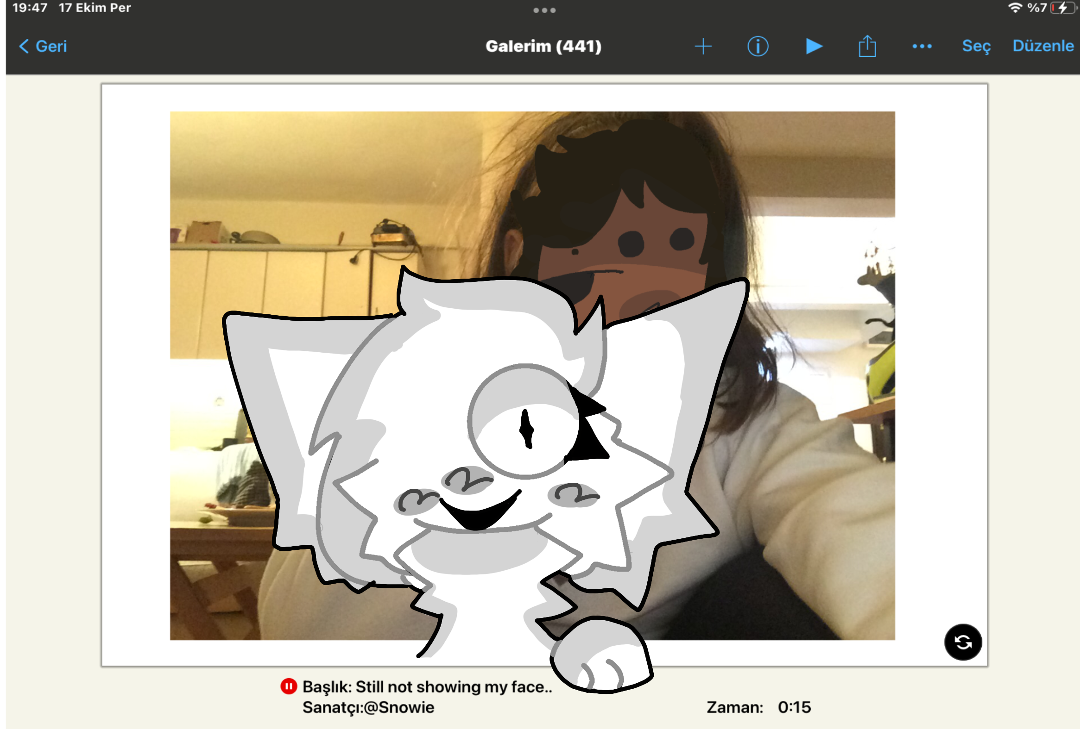Play the animation slideshow
The height and width of the screenshot is (729, 1080).
click(x=813, y=46)
